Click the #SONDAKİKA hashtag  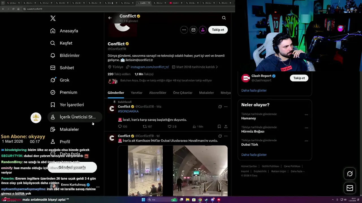tap(128, 111)
